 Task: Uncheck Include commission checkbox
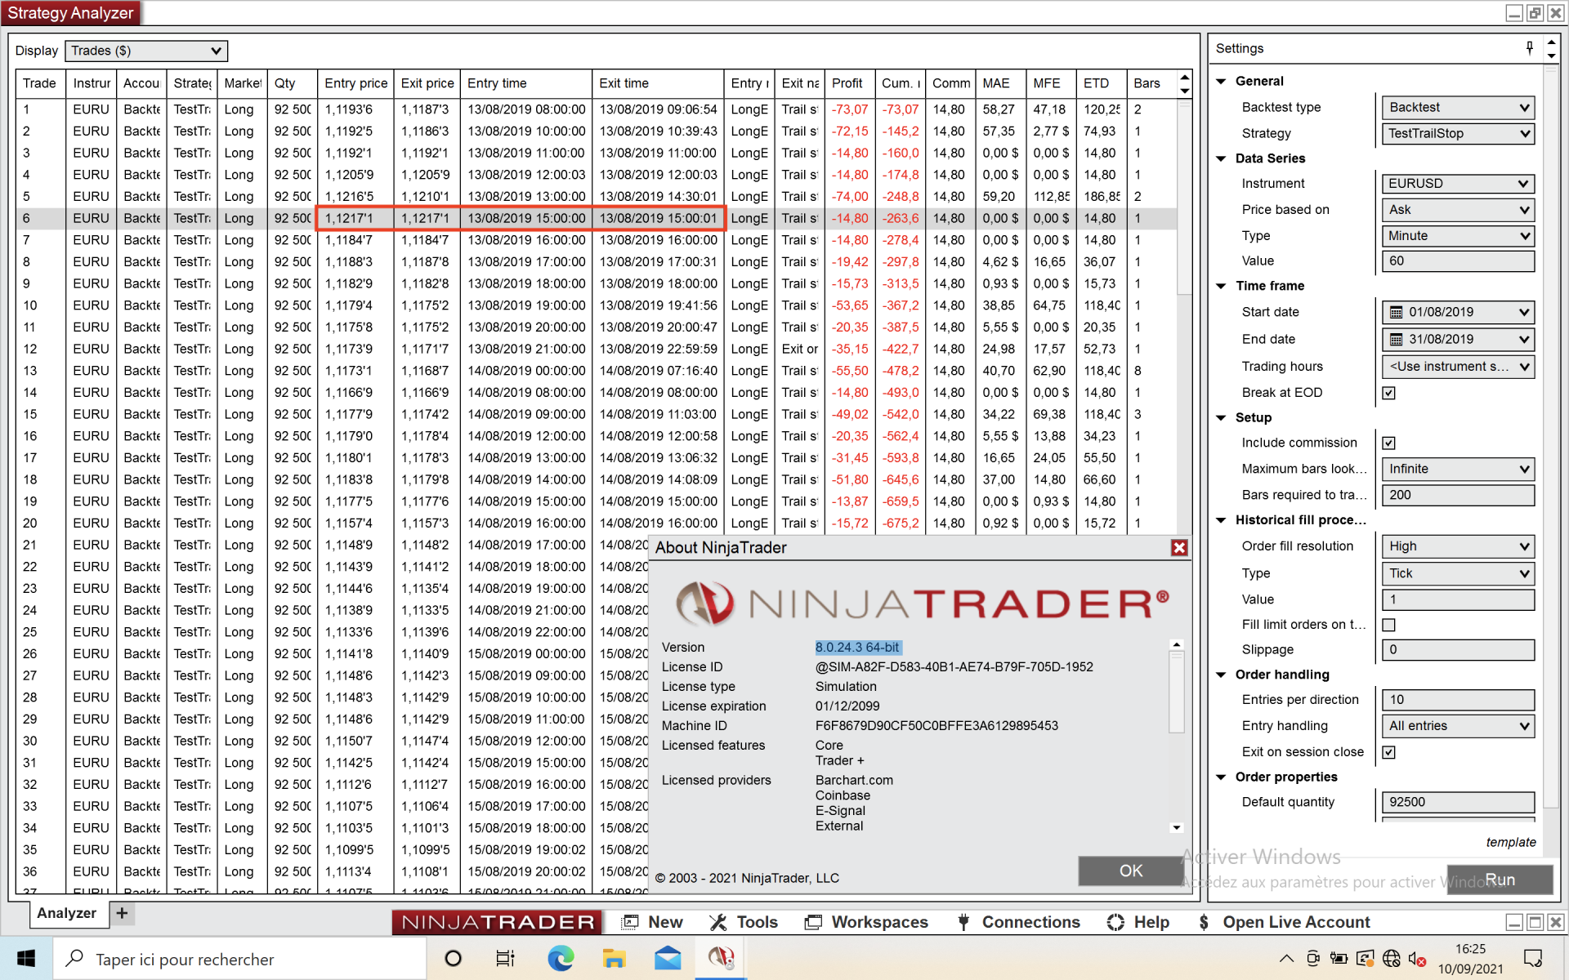pyautogui.click(x=1388, y=443)
